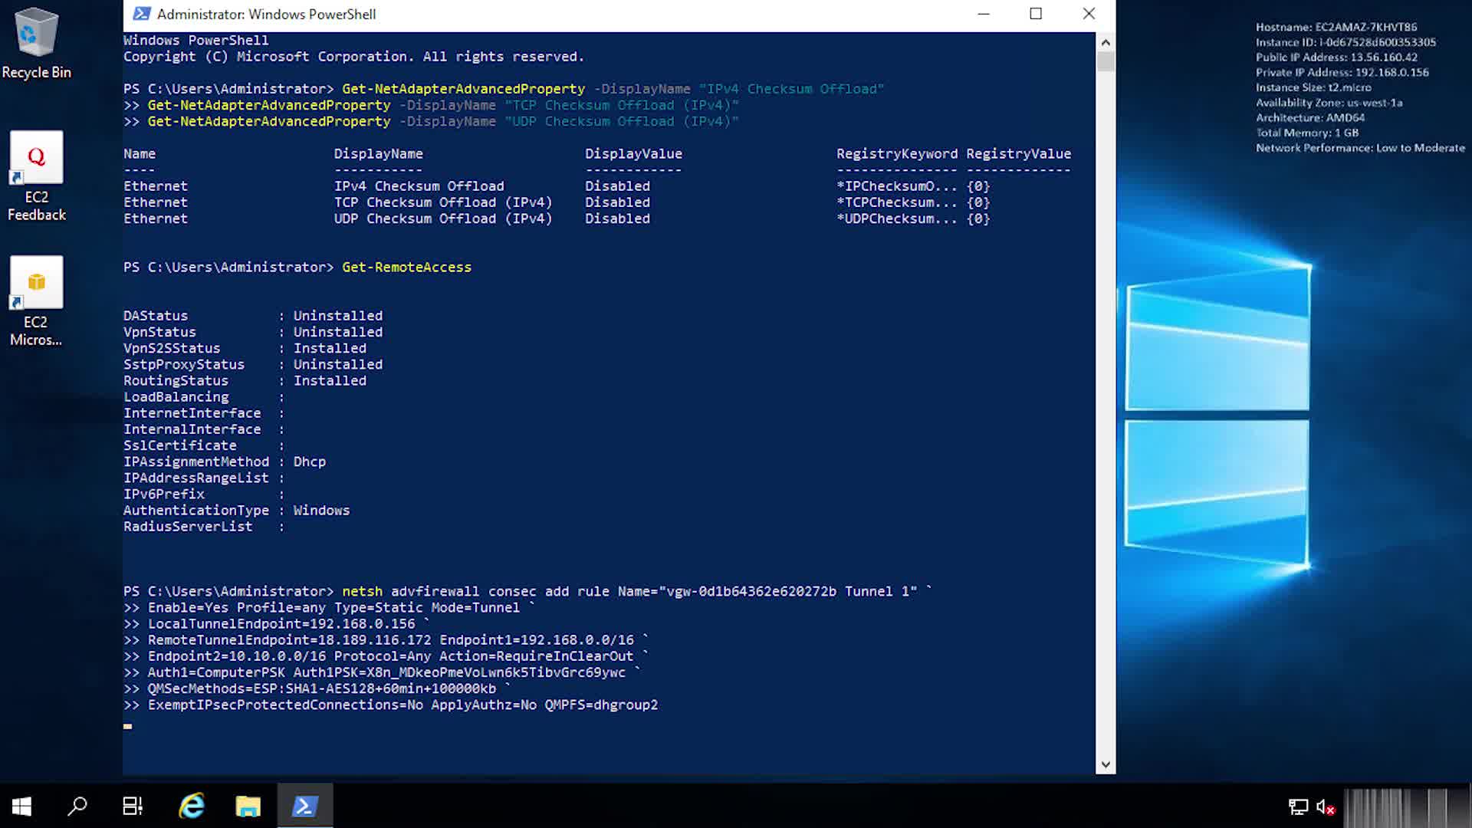Click the Administrator: Windows PowerShell title text
1472x828 pixels.
coord(266,14)
